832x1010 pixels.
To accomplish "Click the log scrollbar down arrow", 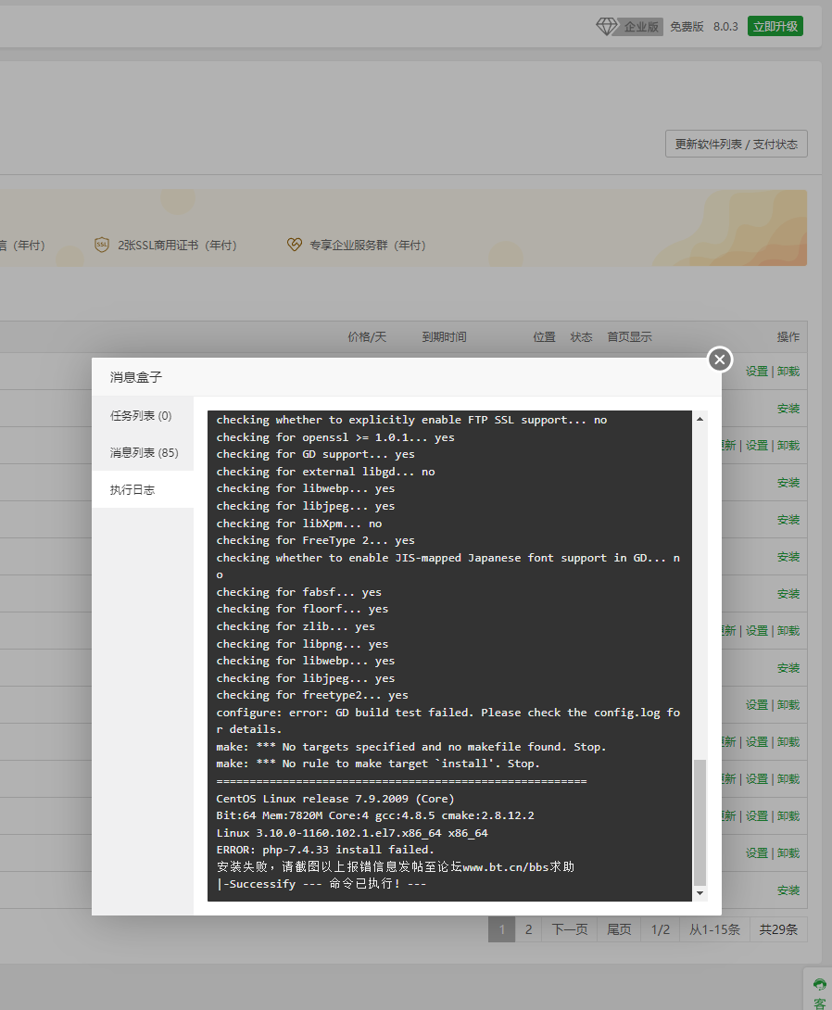I will pyautogui.click(x=700, y=892).
